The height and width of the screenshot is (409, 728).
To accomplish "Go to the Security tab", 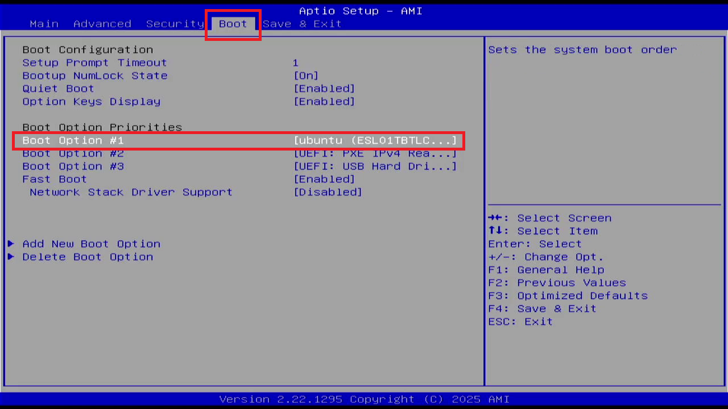I will click(x=175, y=24).
